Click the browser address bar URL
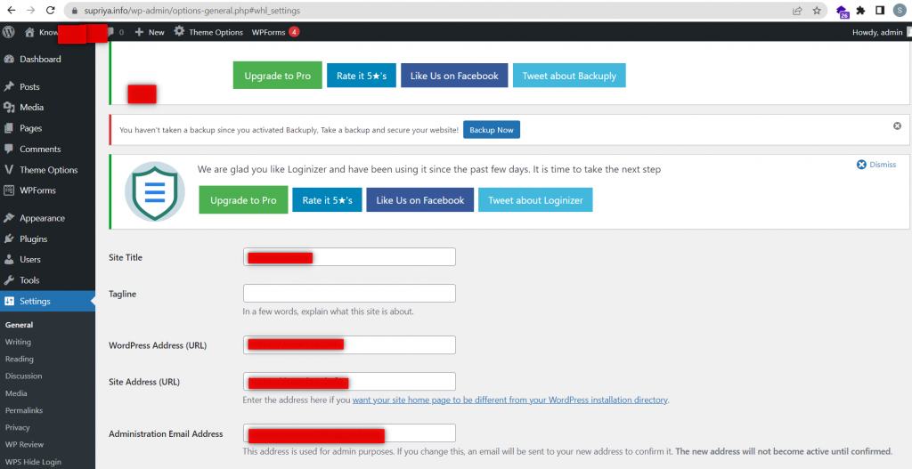Screen dimensions: 912x469 192,11
